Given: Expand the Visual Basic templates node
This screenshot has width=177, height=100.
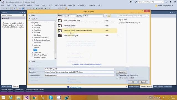Looking at the screenshot, I should pyautogui.click(x=32, y=25).
